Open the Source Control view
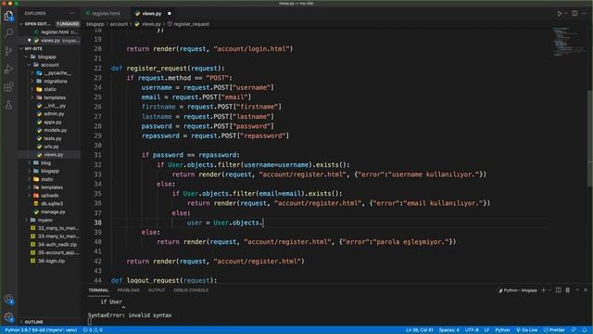Screen dimensions: 593x334 click(x=8, y=51)
